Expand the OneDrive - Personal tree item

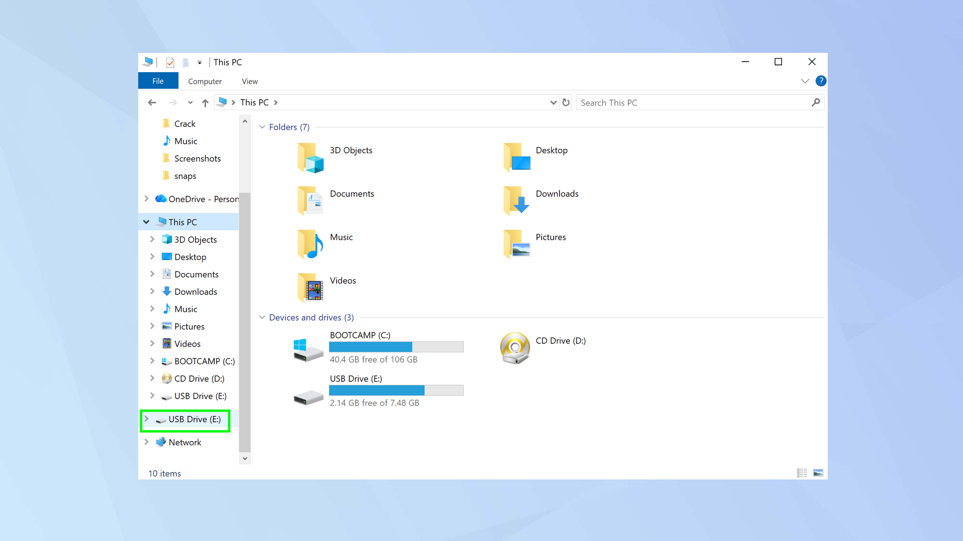pos(146,199)
